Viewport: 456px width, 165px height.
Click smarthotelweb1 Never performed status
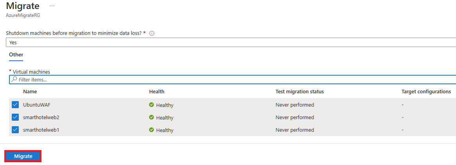(x=295, y=130)
